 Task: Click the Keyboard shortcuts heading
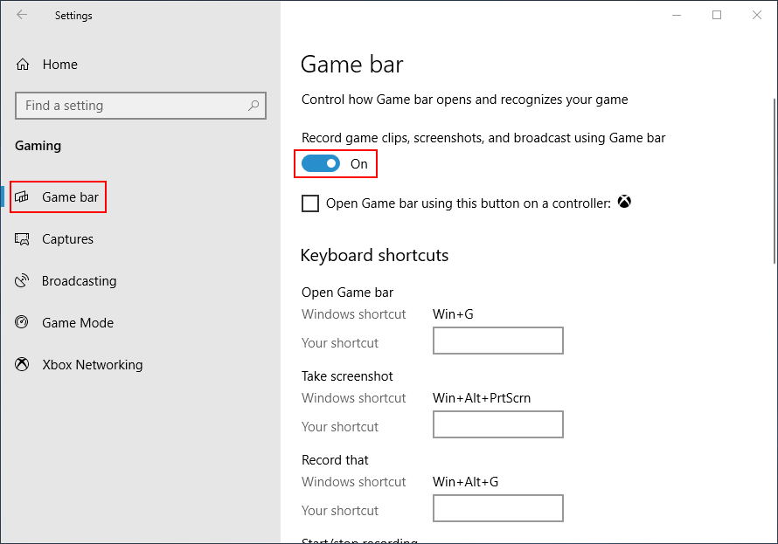[x=374, y=255]
